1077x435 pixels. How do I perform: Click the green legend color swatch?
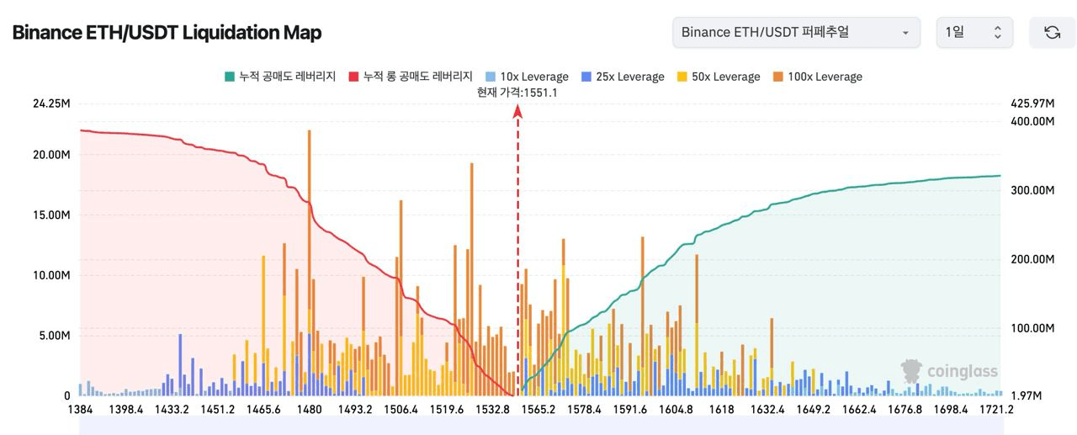(229, 77)
